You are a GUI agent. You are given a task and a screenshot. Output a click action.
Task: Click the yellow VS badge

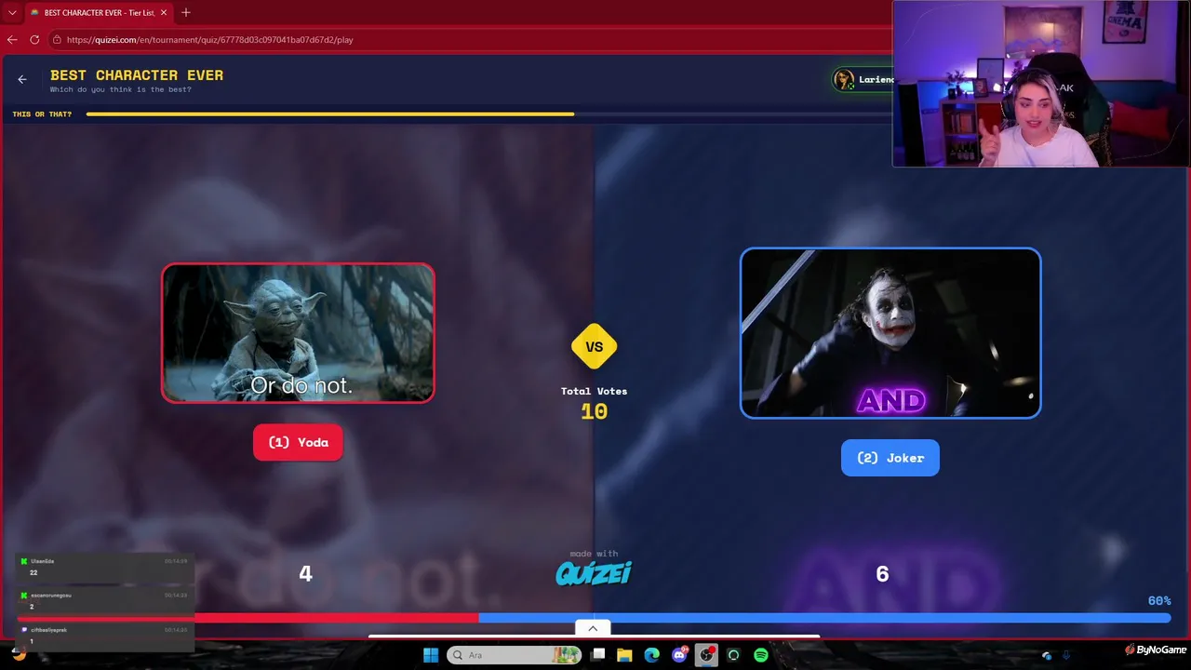595,347
